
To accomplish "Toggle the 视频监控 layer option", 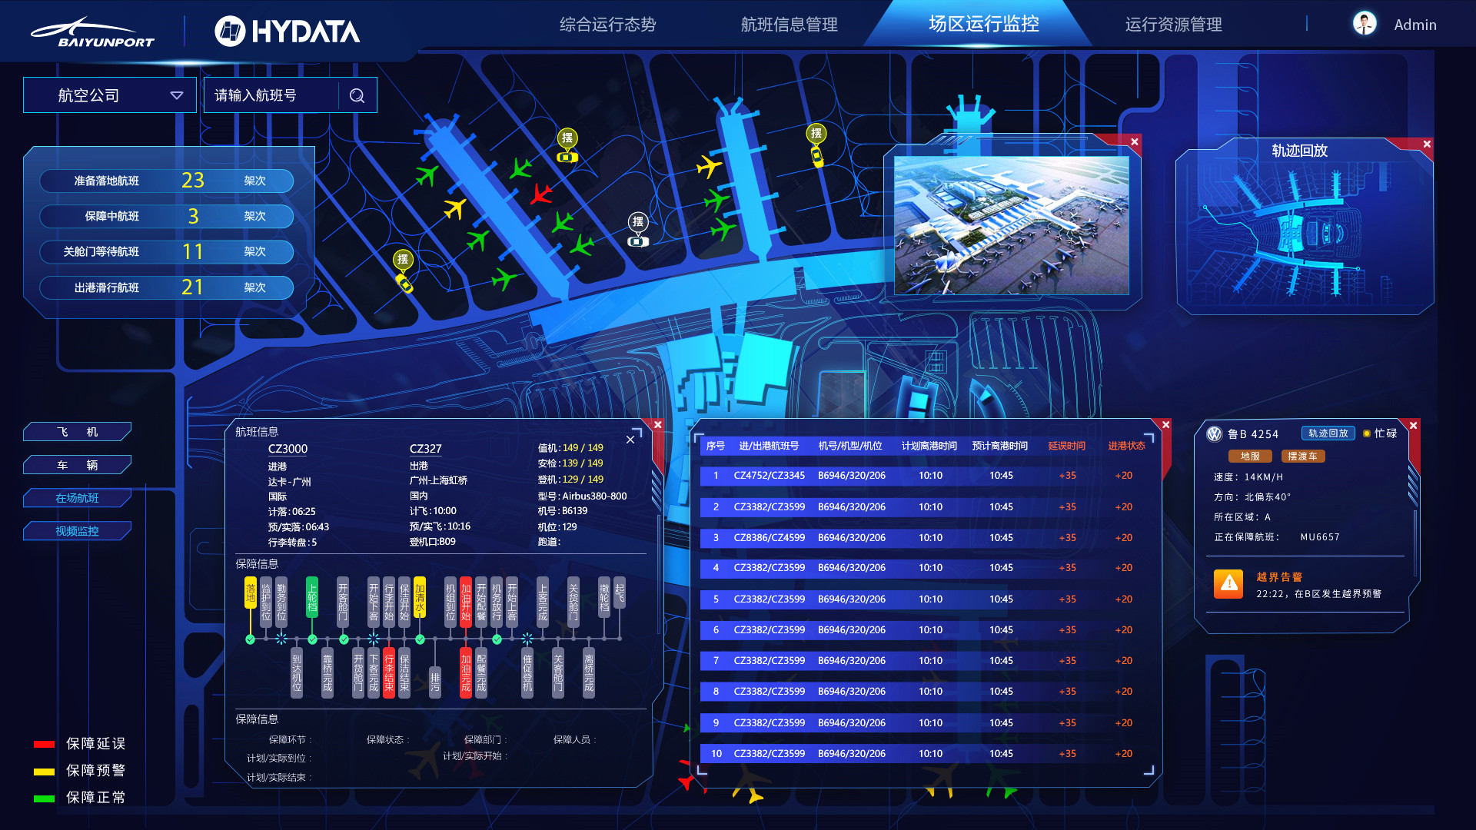I will pyautogui.click(x=77, y=531).
